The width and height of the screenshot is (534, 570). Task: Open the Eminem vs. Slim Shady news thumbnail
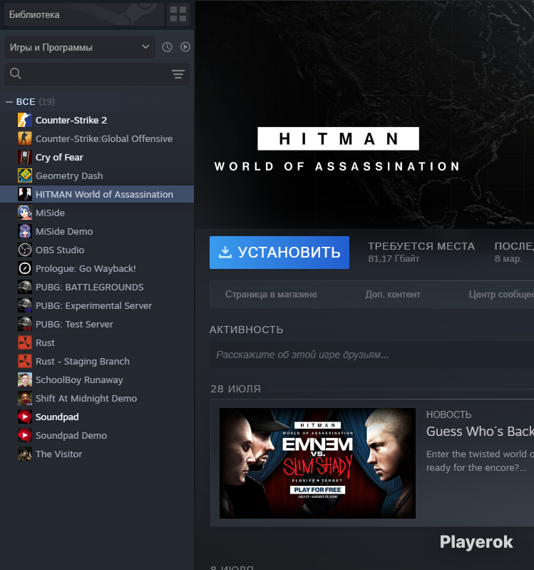click(x=317, y=463)
